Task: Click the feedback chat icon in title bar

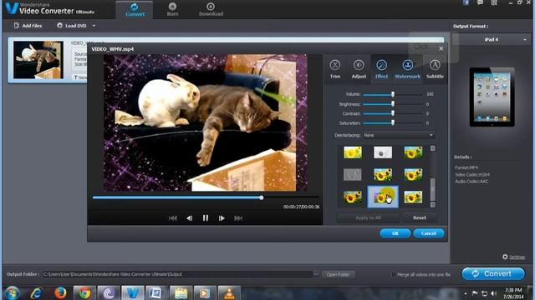Action: pos(480,3)
